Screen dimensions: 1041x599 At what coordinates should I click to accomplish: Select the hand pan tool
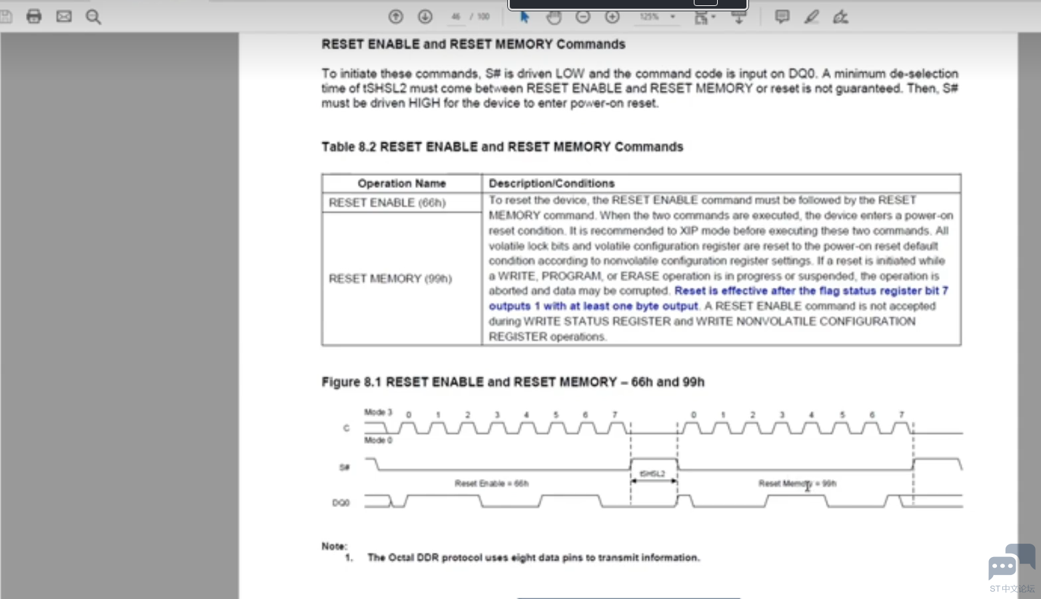554,17
